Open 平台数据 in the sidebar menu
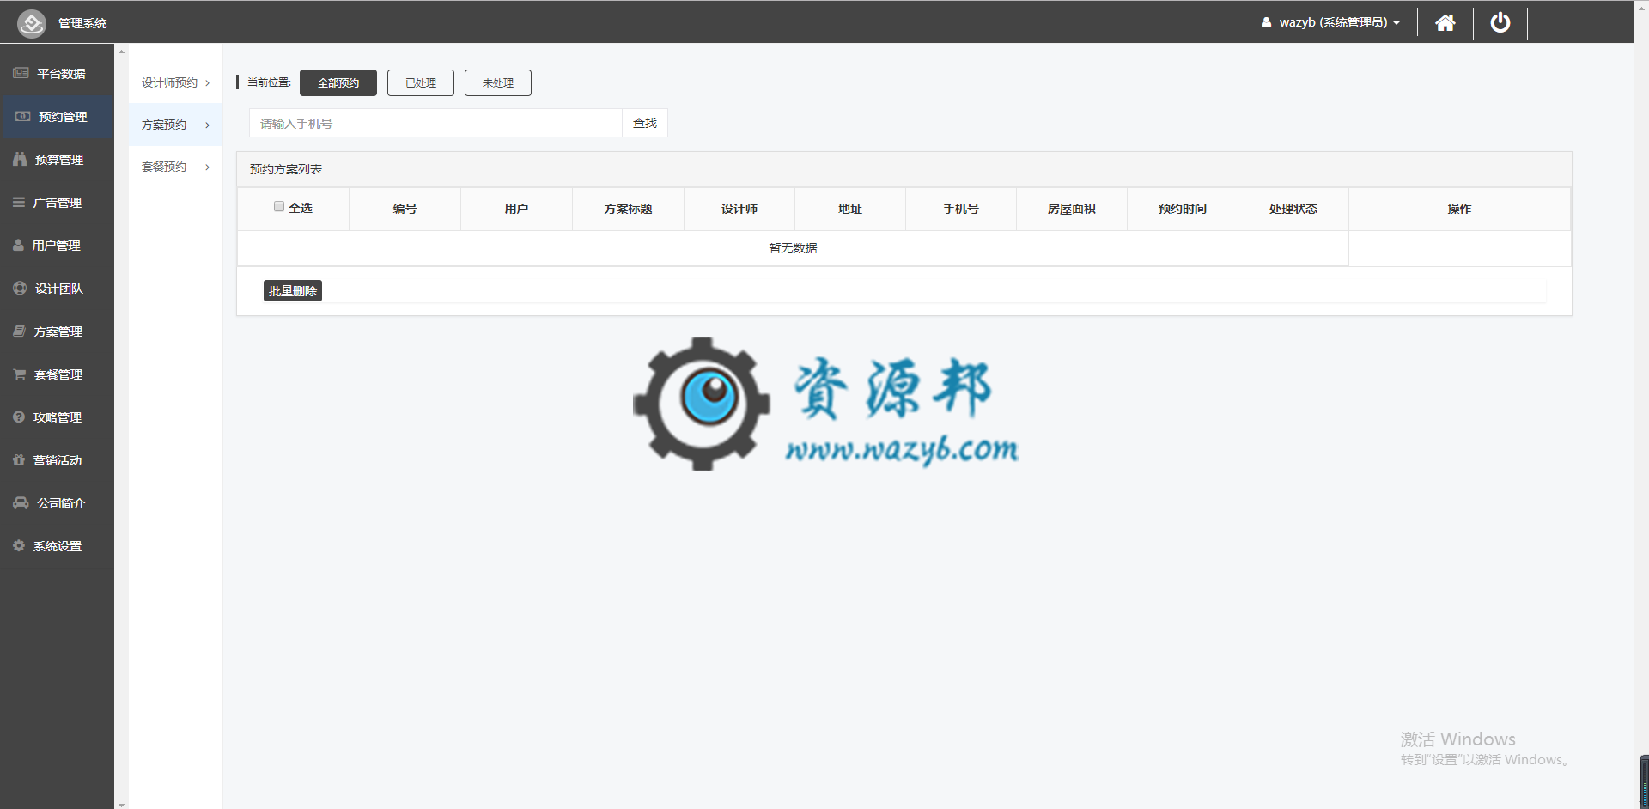Screen dimensions: 1649x809 click(x=57, y=74)
